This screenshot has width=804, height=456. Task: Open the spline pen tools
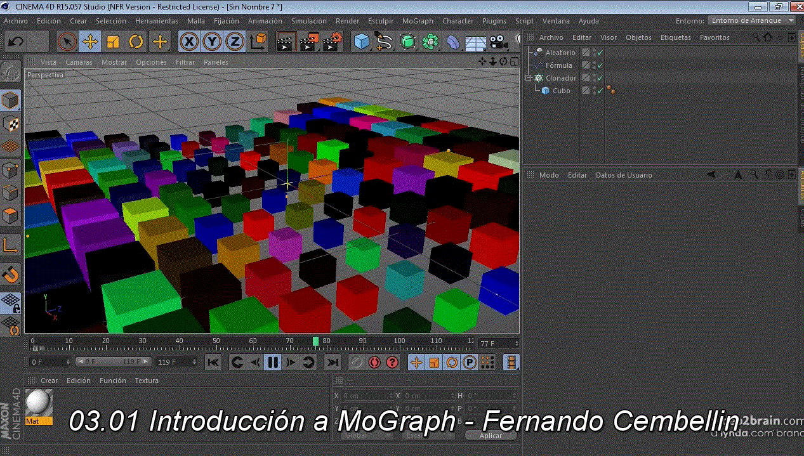385,42
